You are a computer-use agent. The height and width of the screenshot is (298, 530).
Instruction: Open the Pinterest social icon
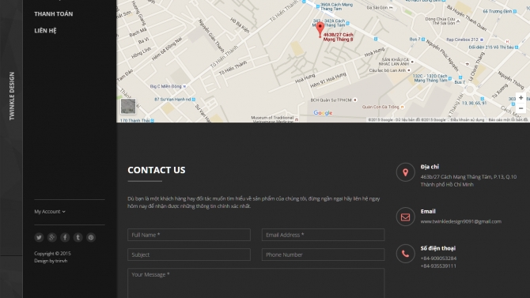click(91, 237)
